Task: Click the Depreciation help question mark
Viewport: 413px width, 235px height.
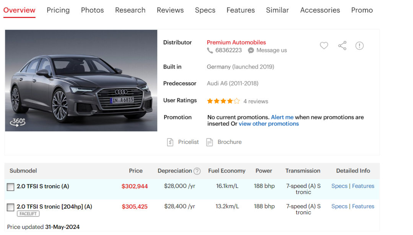Action: (197, 171)
